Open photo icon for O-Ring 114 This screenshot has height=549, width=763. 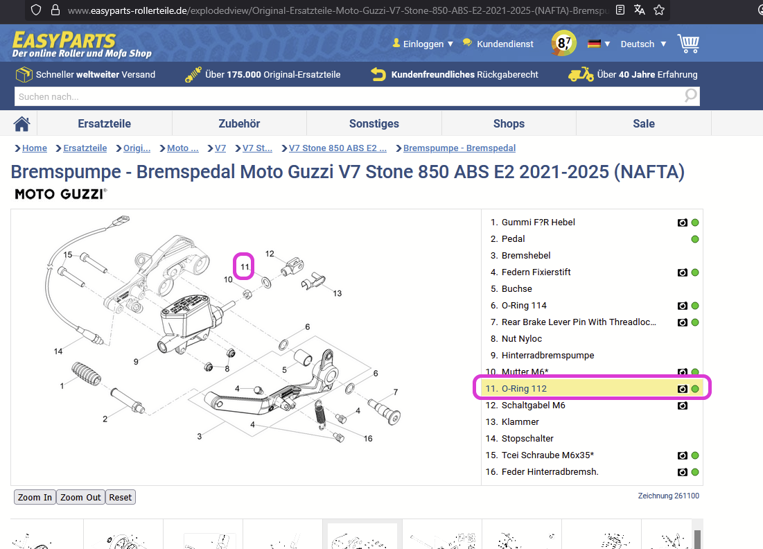682,306
